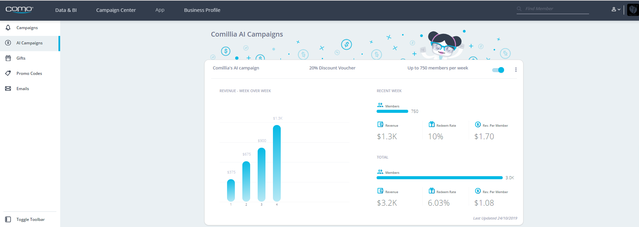
Task: Click the total Members icon
Action: 380,172
